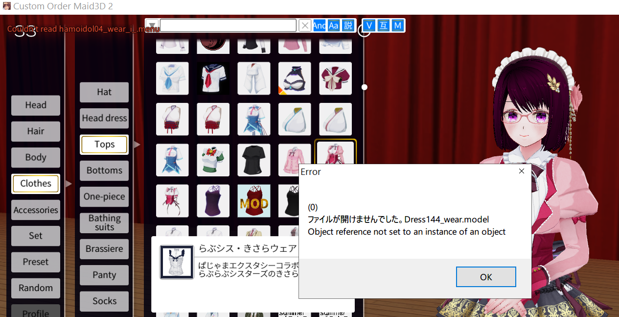This screenshot has height=317, width=619.
Task: Select the white robe with blue trim
Action: (x=295, y=119)
